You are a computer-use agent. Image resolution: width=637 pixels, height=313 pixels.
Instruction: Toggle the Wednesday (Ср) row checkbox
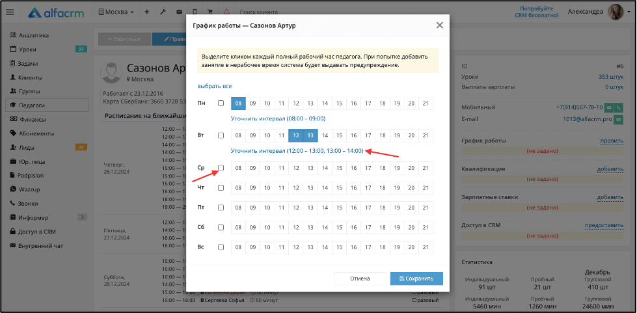tap(221, 168)
